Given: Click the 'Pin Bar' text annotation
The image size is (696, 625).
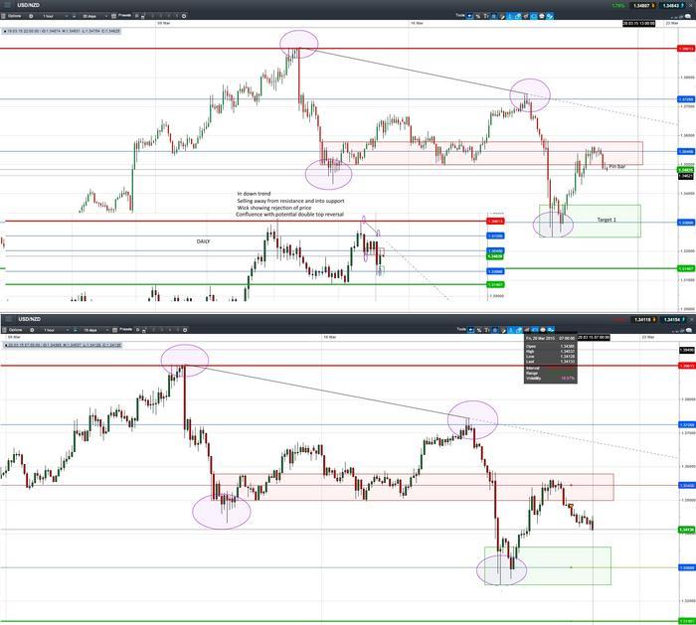Looking at the screenshot, I should [x=617, y=166].
